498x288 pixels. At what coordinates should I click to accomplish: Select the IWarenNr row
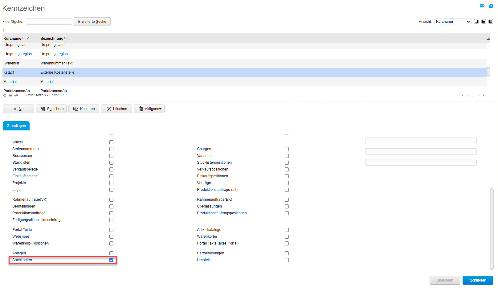click(244, 63)
